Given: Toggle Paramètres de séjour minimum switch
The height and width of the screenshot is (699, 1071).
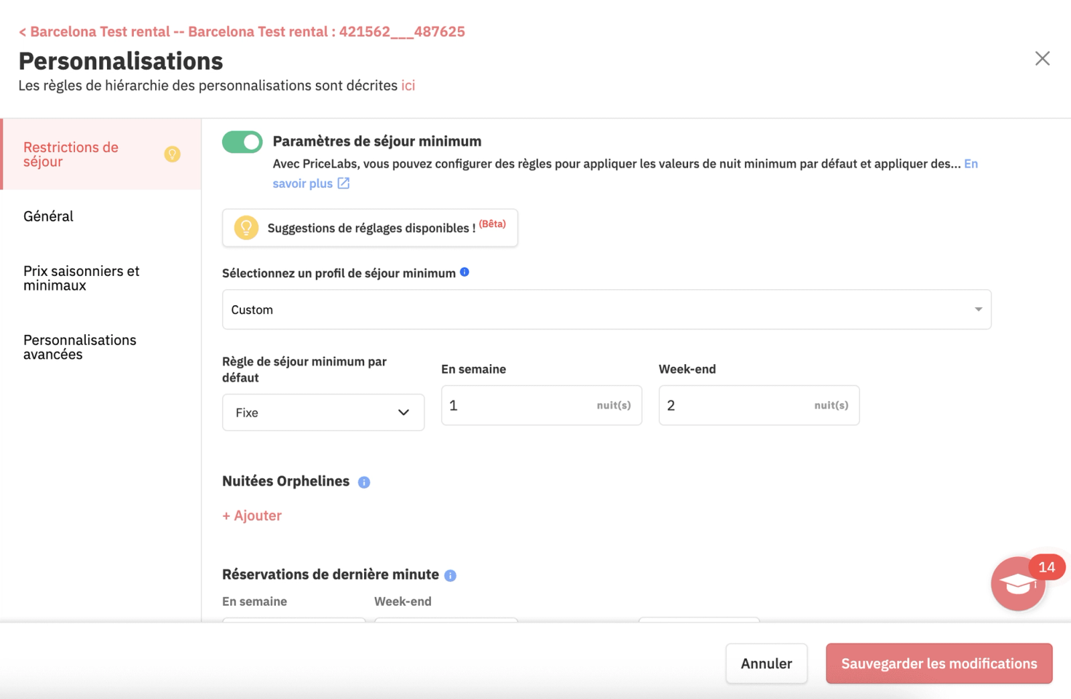Looking at the screenshot, I should pos(242,142).
